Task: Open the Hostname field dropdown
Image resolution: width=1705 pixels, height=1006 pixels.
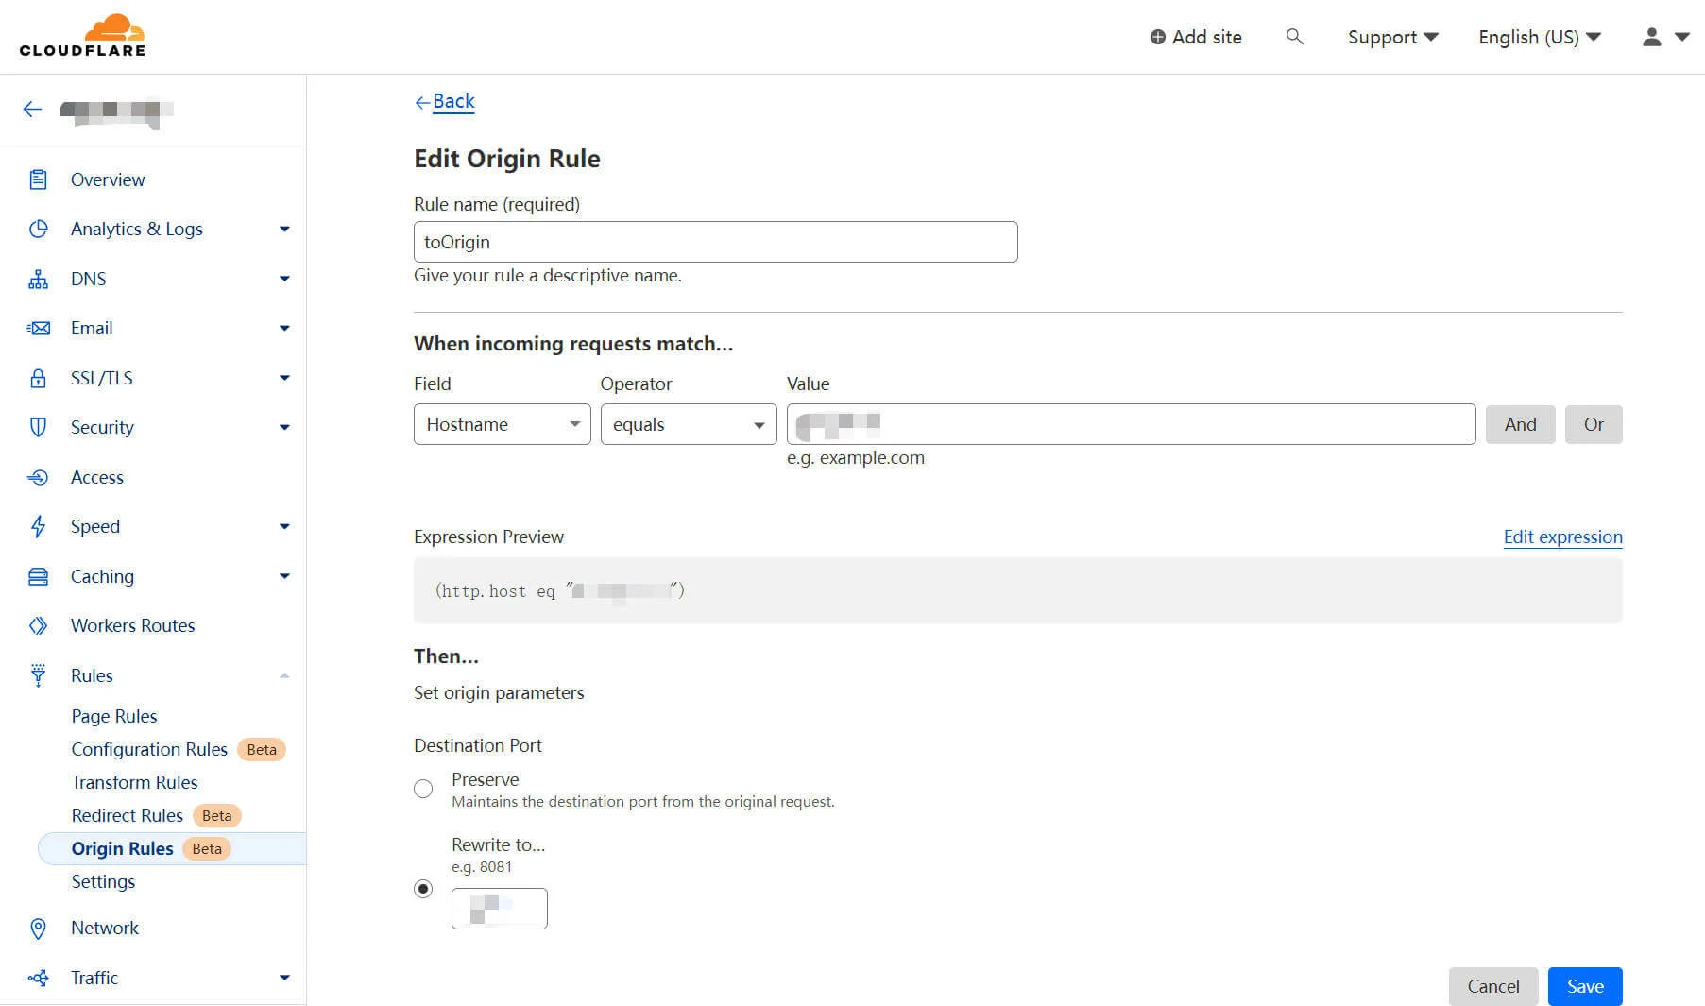Action: (x=502, y=424)
